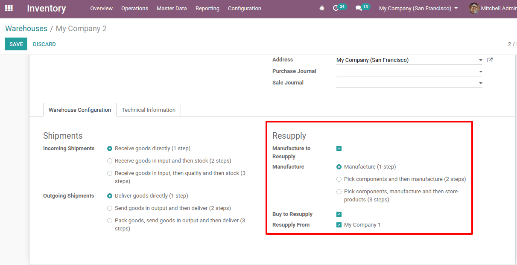Expand the Sale Journal dropdown
Image resolution: width=517 pixels, height=265 pixels.
click(x=481, y=83)
